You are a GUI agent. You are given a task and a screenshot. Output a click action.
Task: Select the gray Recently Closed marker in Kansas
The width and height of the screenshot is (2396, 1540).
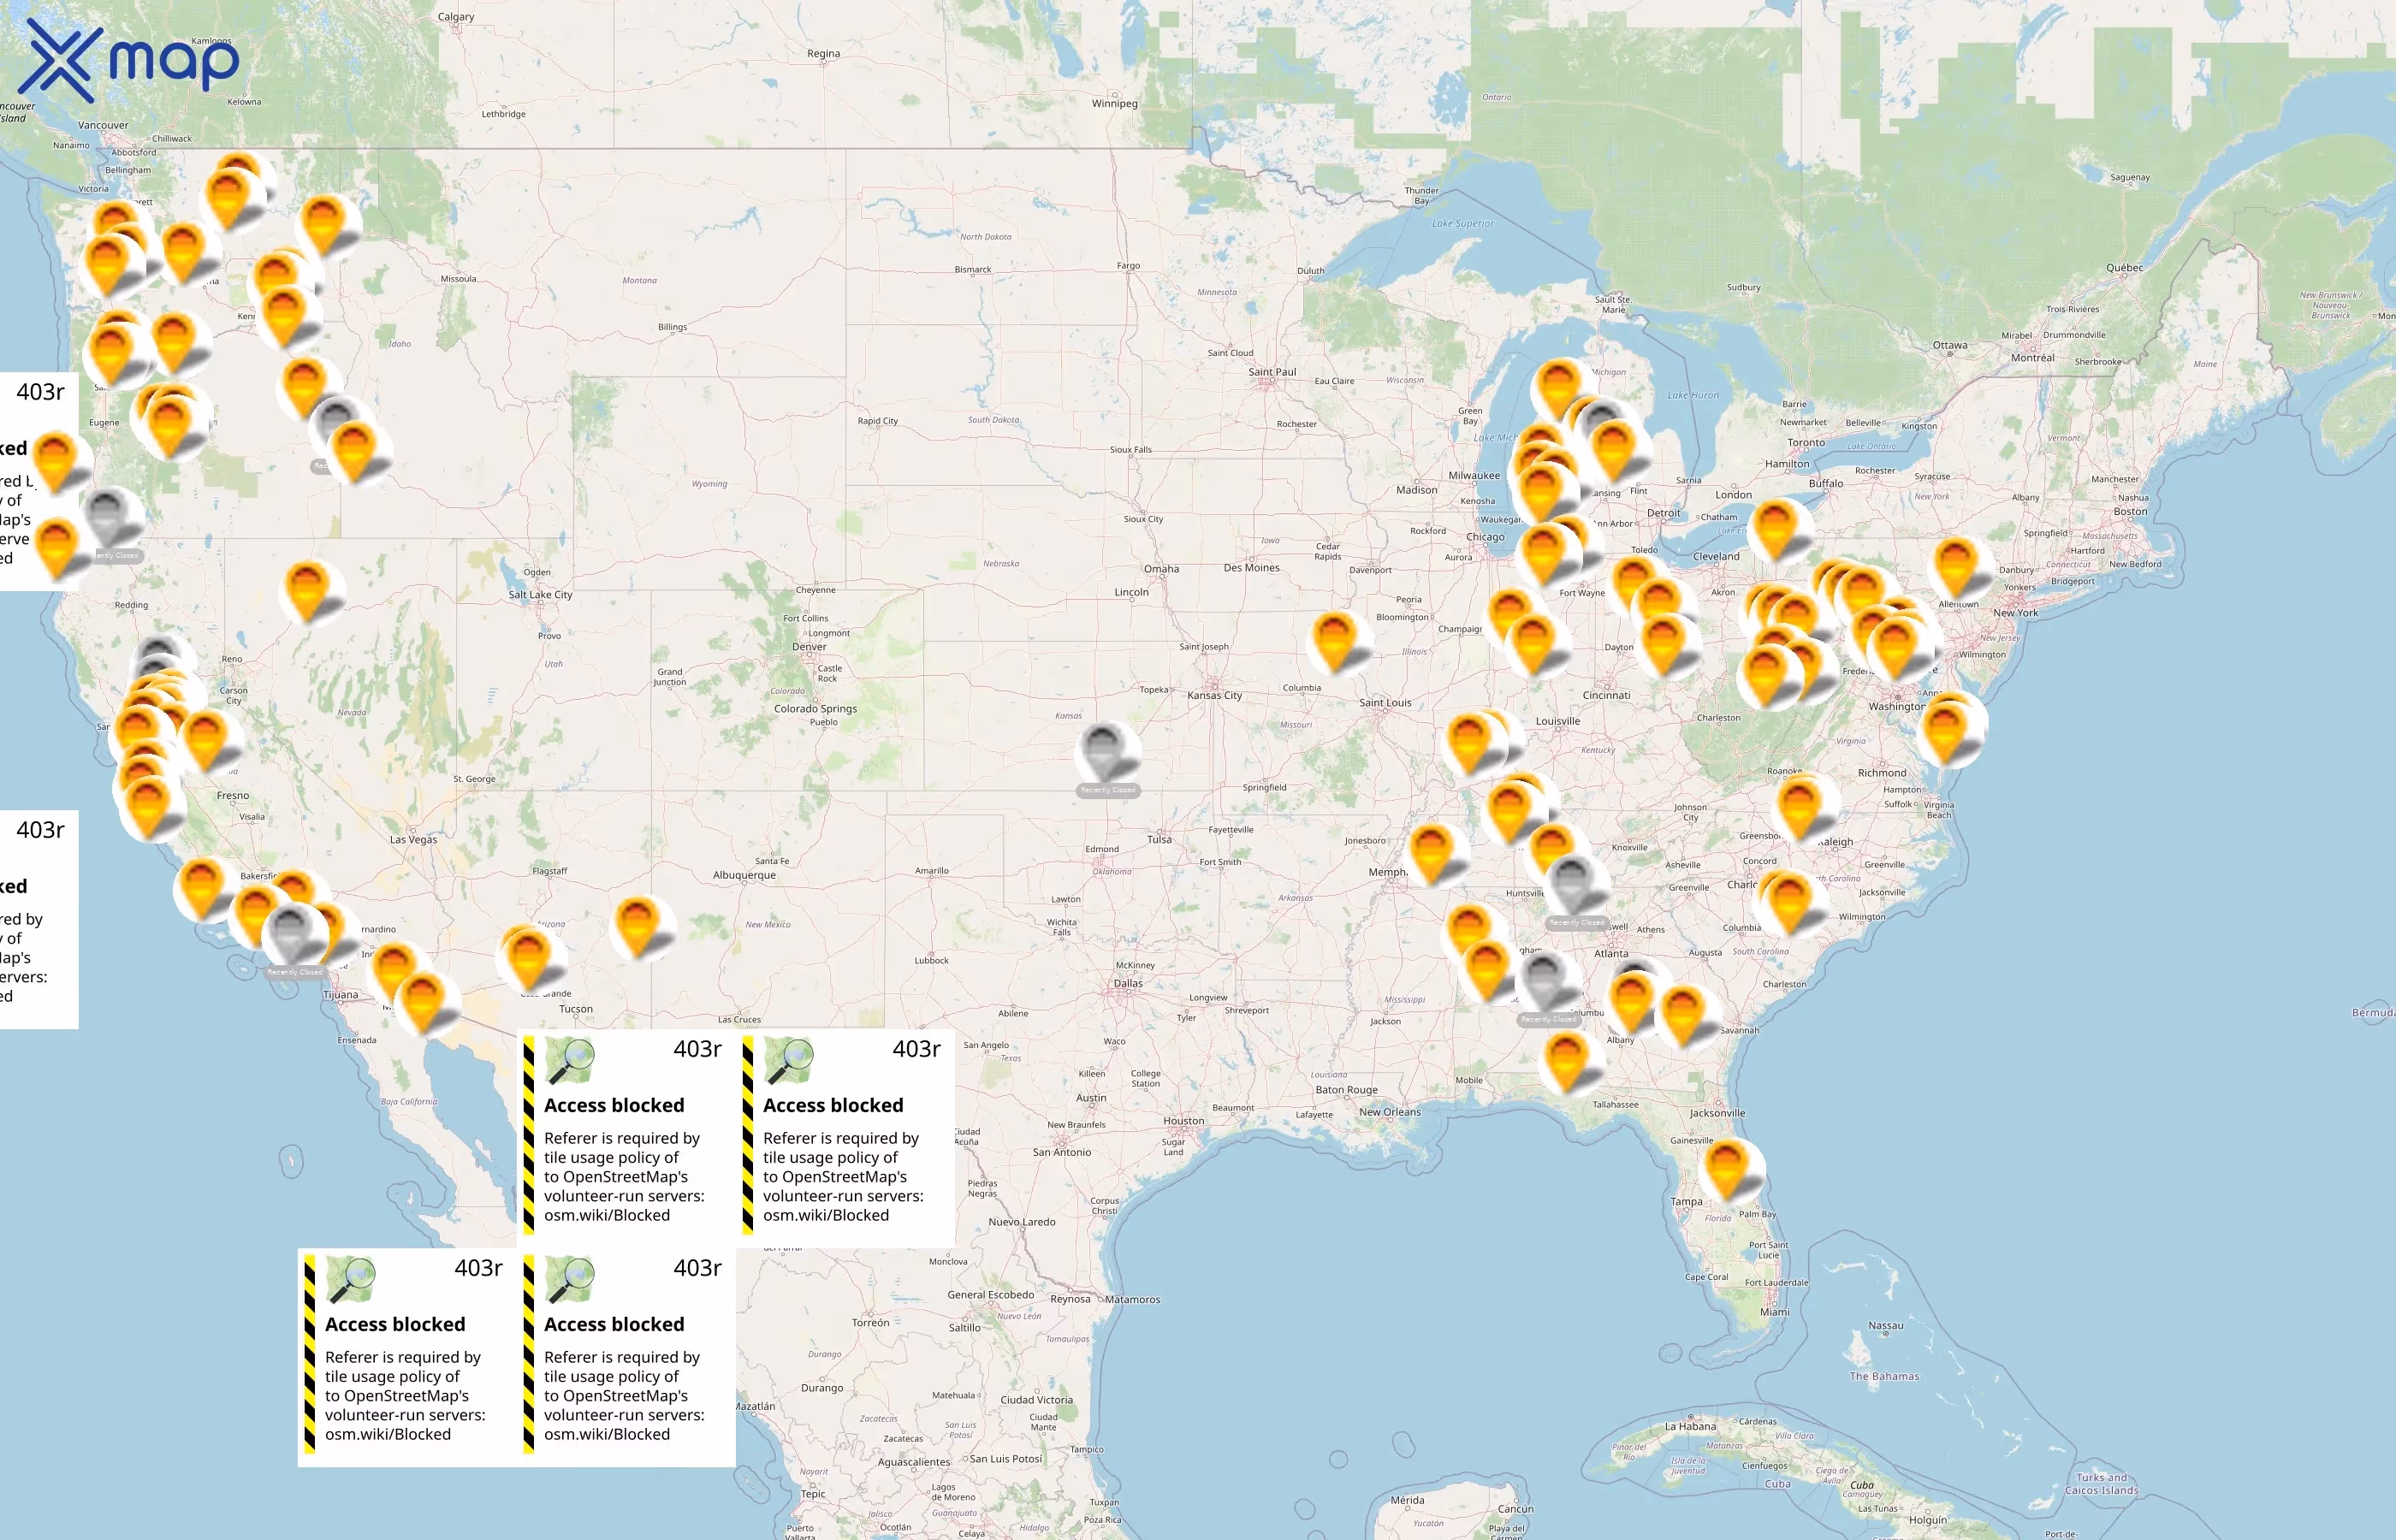point(1104,753)
